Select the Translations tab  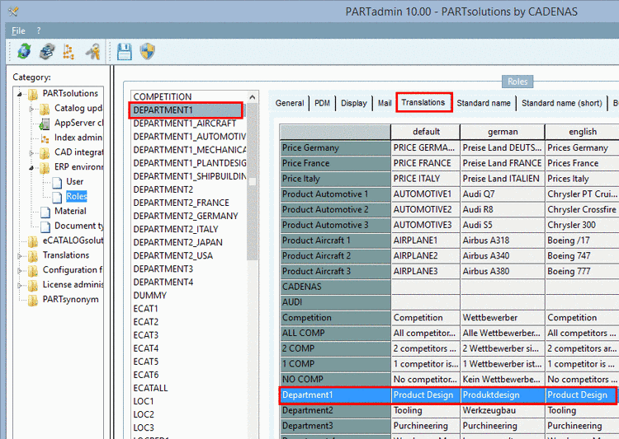click(423, 102)
